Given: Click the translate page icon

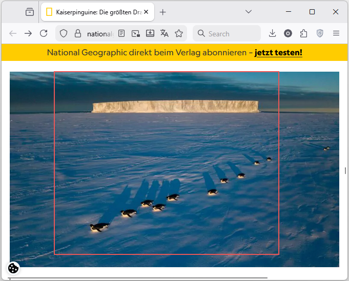Looking at the screenshot, I should tap(164, 33).
